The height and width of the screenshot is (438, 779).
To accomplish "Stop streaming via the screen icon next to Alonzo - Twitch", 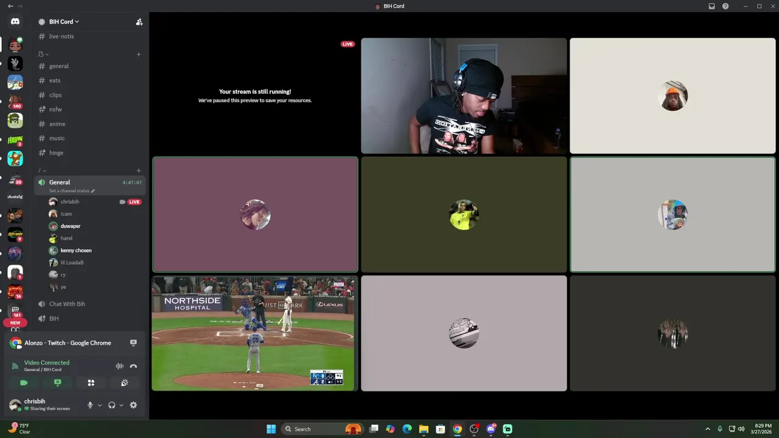I will (133, 342).
